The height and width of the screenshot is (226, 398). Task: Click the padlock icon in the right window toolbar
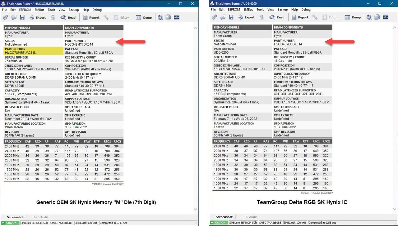262,17
